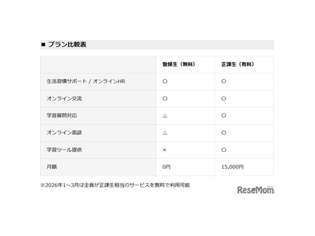Select the circle for オンライン交流 under 登録生
Screen dimensions: 315x236
165,99
